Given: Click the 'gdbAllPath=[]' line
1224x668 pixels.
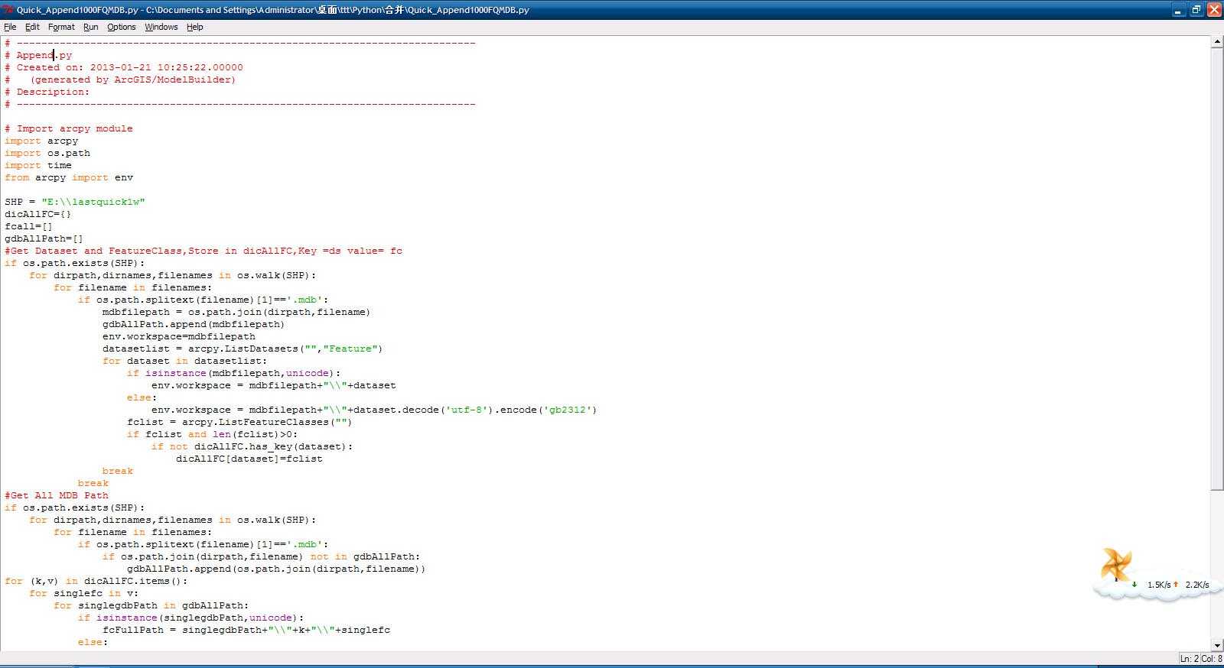Looking at the screenshot, I should click(44, 238).
